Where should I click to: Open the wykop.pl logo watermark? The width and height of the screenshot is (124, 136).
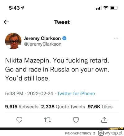110,133
